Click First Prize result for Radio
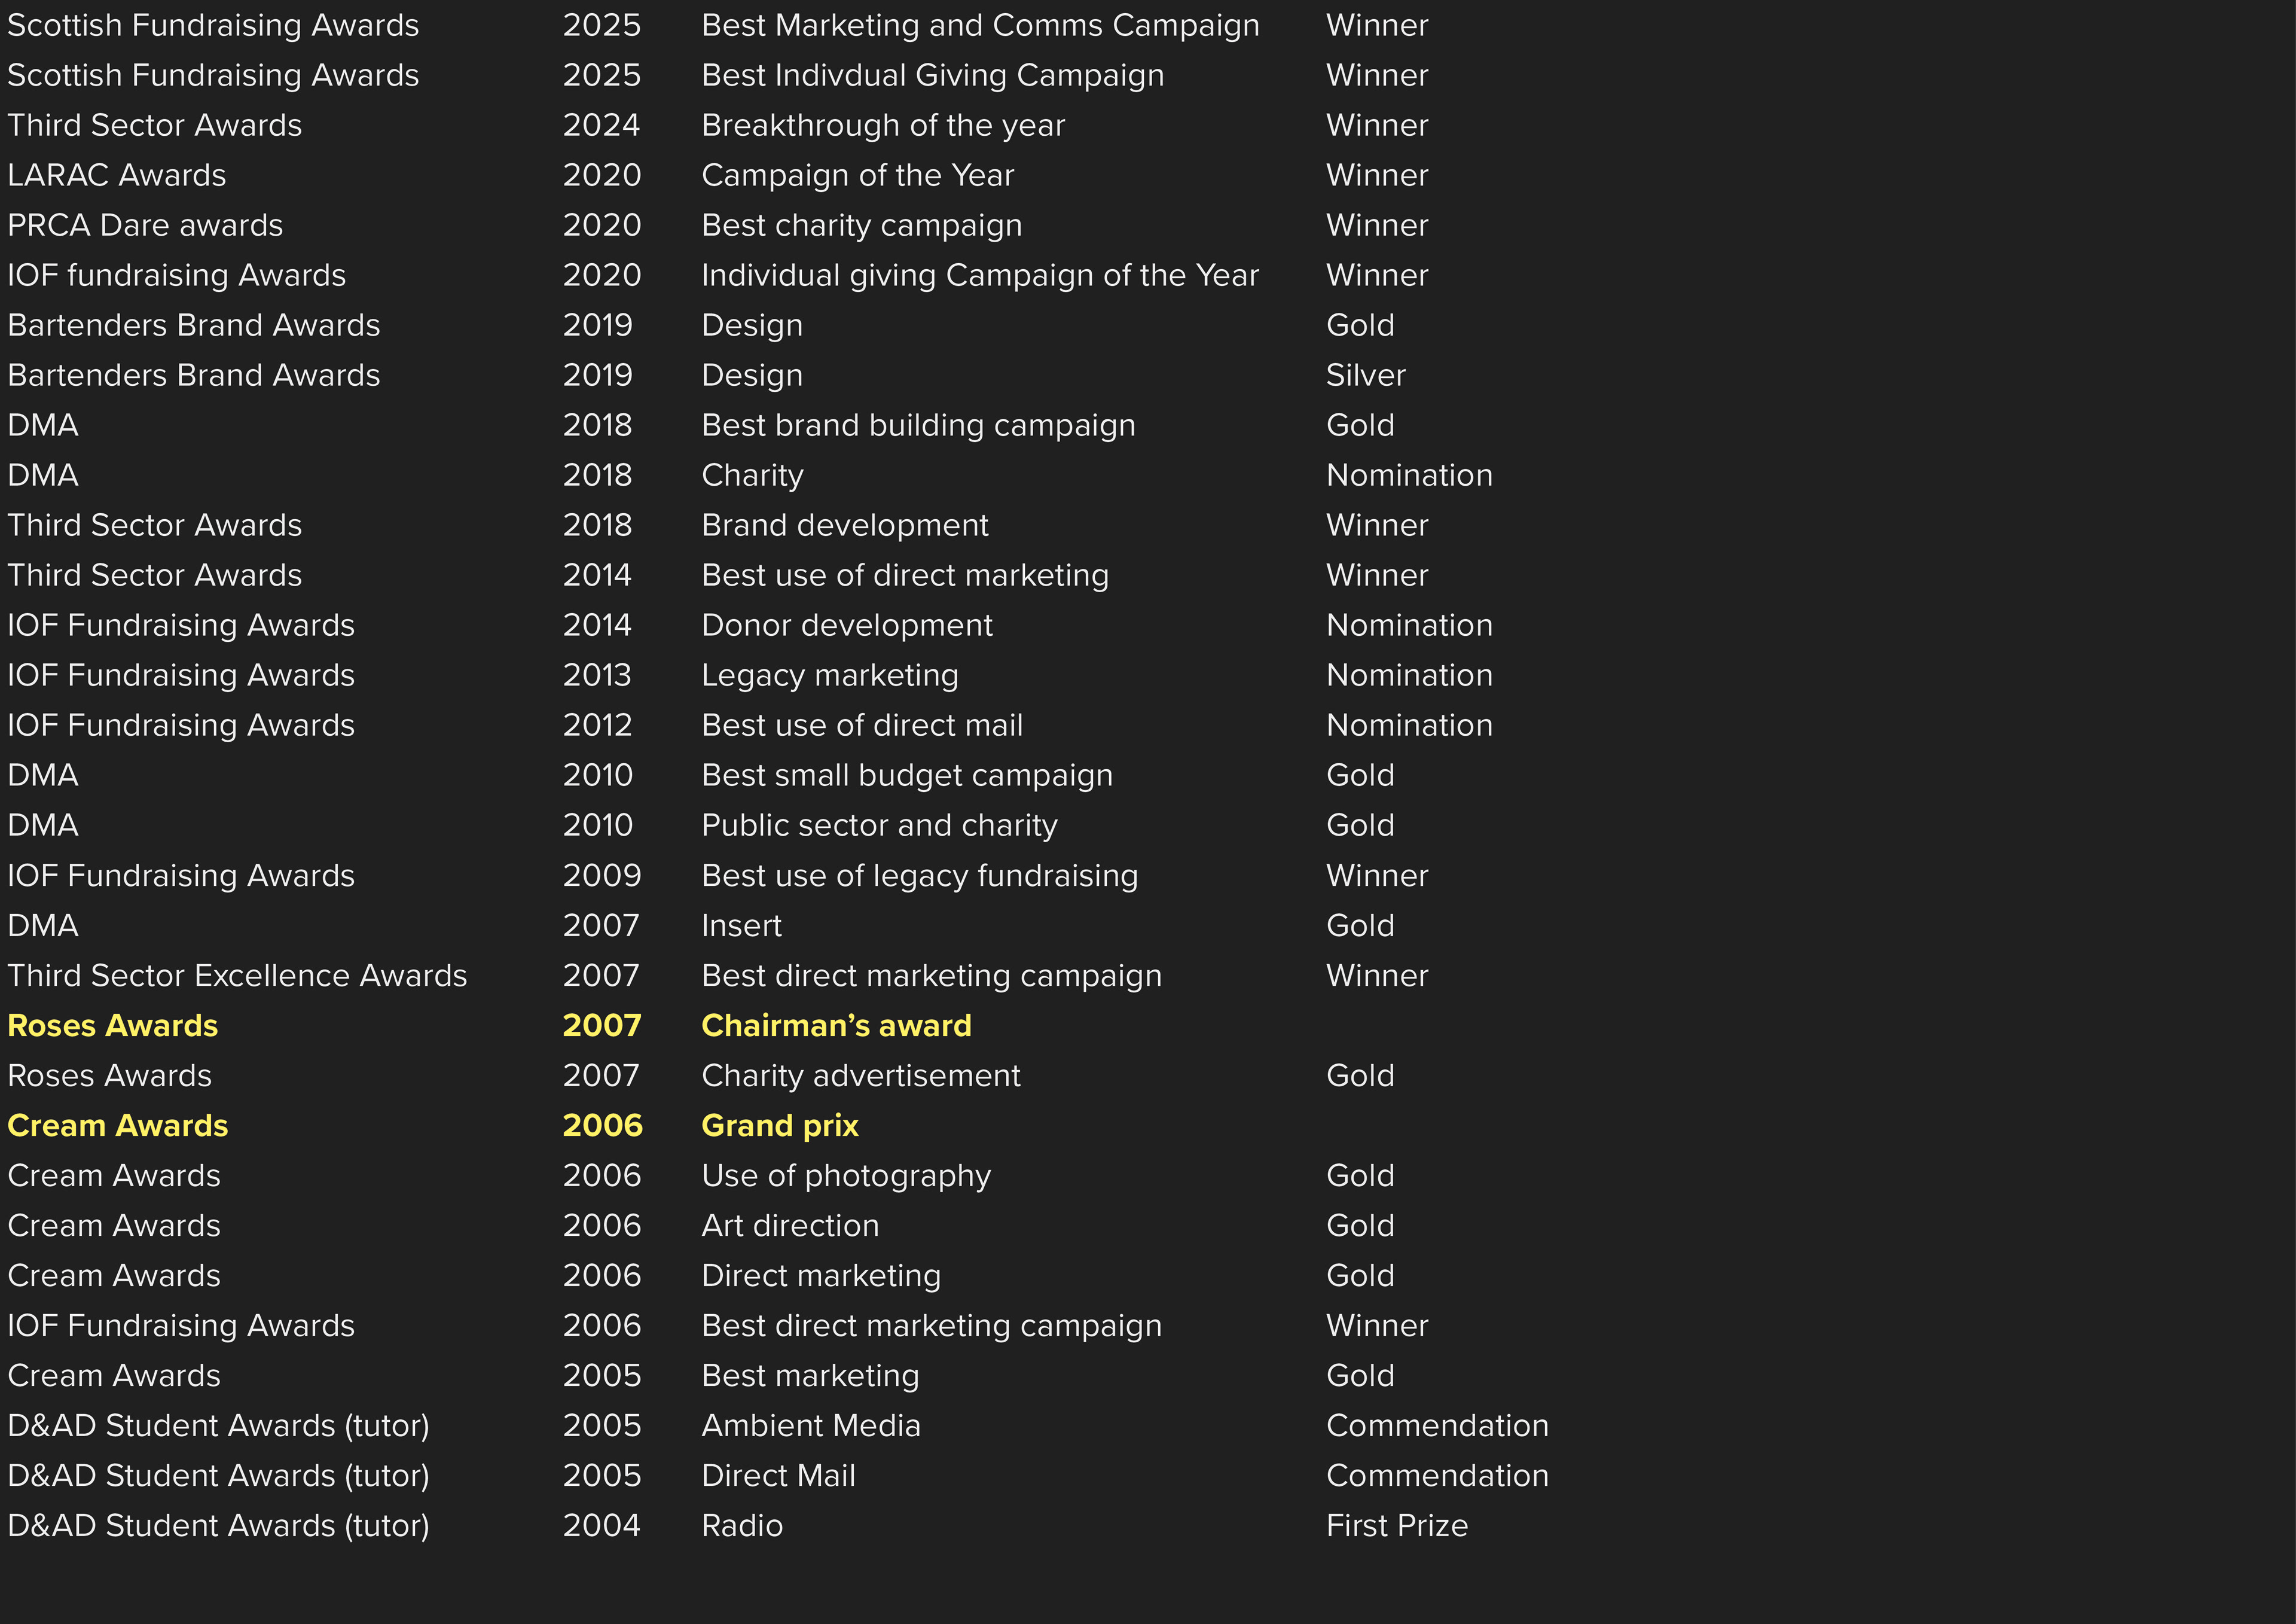This screenshot has height=1624, width=2296. tap(1396, 1526)
